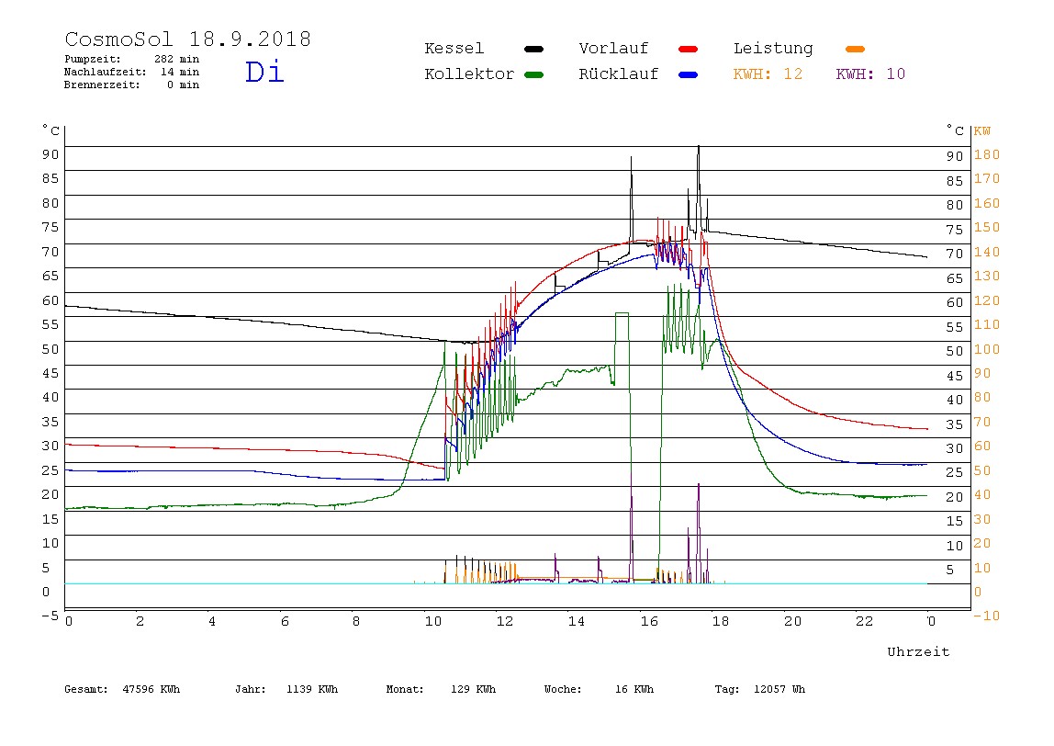Select the "129 KWh" monthly value
Screen dimensions: 1054x746
473,689
